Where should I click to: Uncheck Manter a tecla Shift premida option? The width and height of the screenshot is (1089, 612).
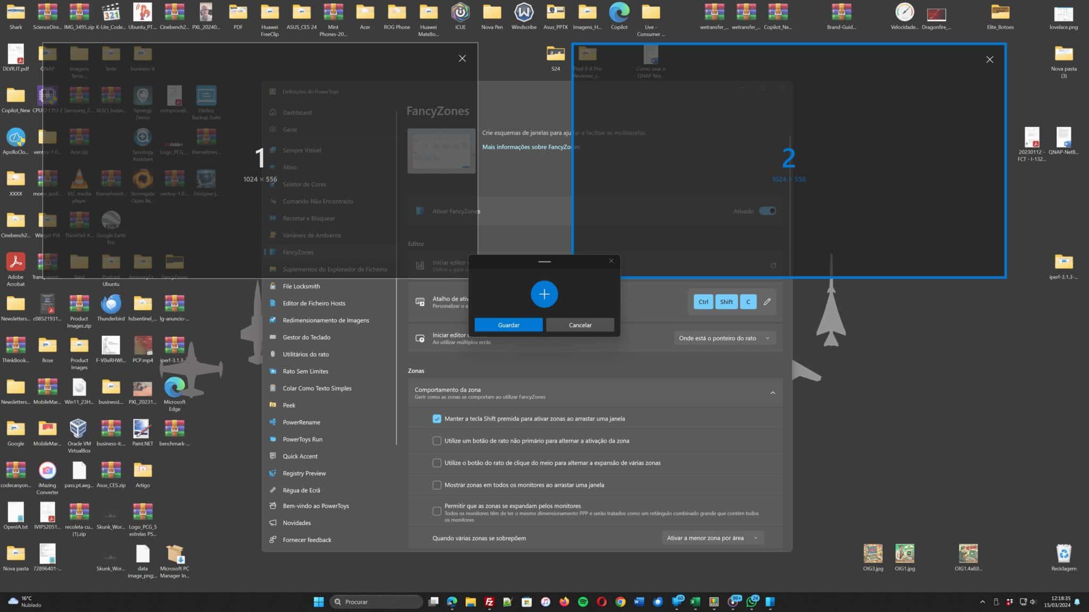[437, 419]
